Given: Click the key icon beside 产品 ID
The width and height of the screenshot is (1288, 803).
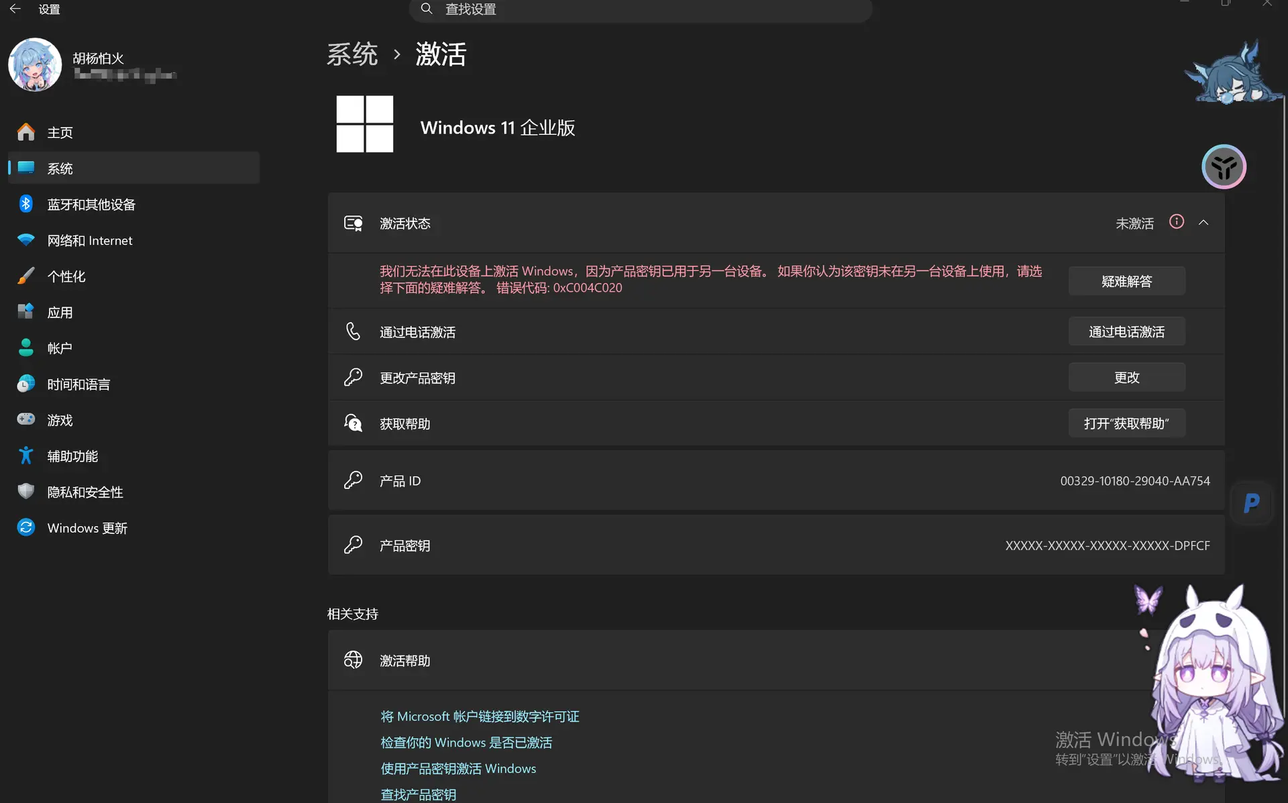Looking at the screenshot, I should pos(354,480).
